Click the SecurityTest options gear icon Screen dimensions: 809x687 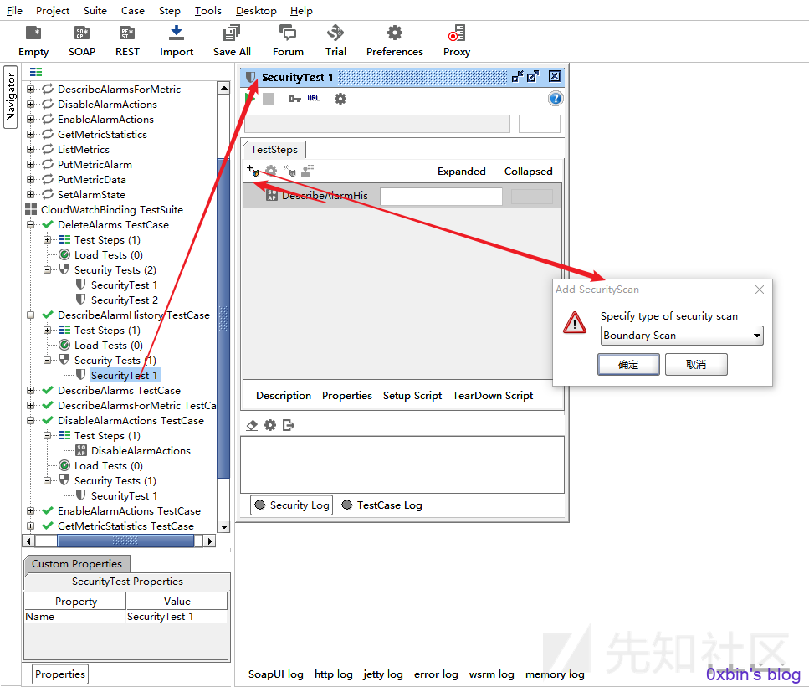[x=340, y=99]
